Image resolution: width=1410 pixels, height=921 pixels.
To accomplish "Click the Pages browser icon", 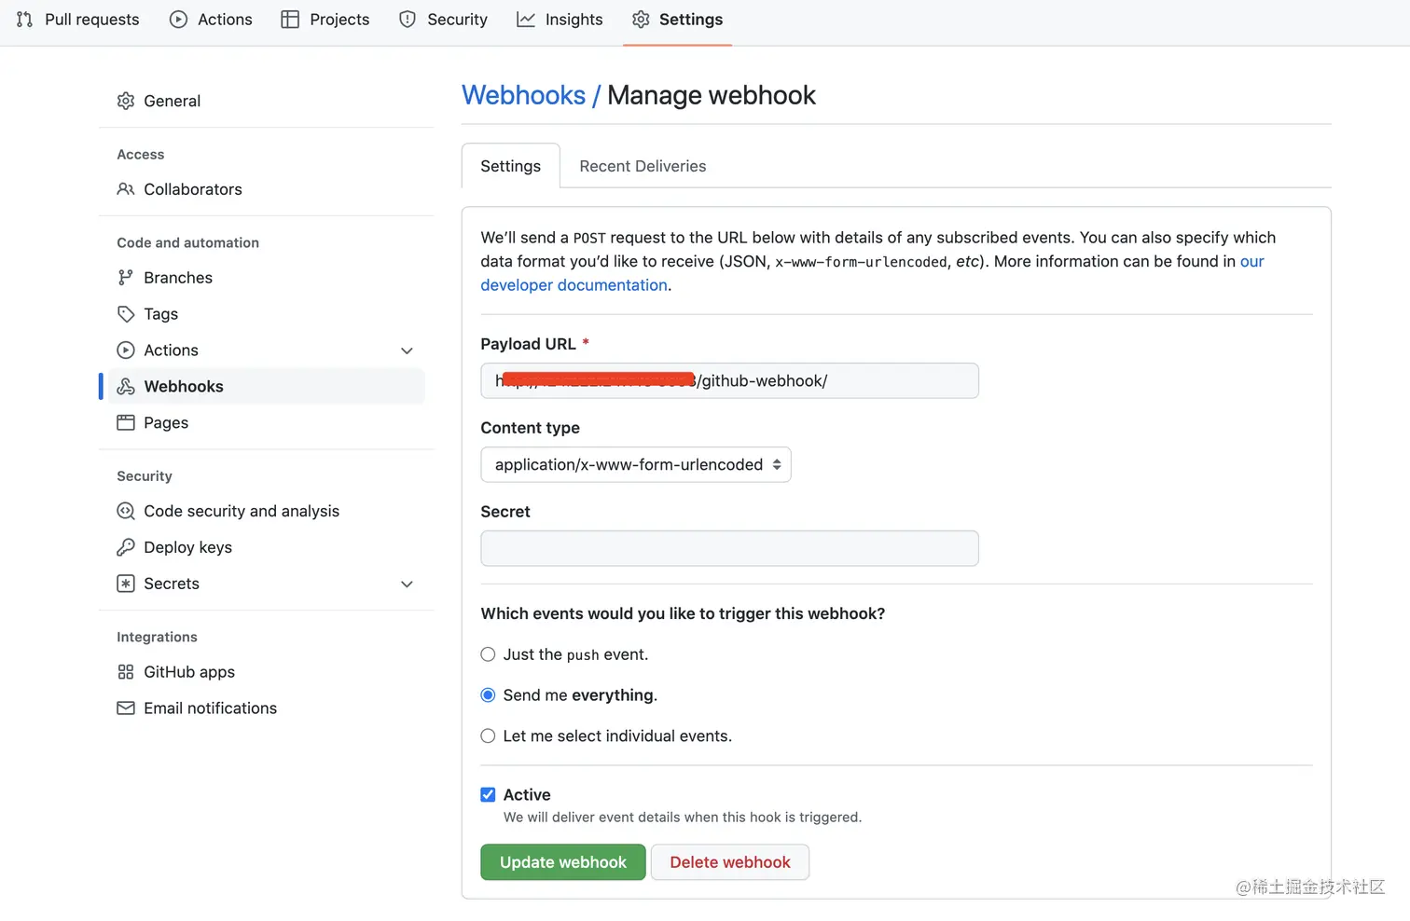I will coord(126,423).
